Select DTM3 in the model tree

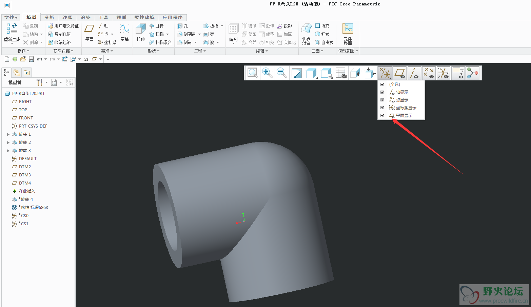tap(25, 175)
